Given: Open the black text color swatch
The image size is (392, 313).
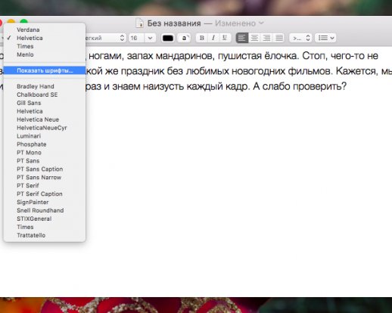Looking at the screenshot, I should click(x=168, y=38).
